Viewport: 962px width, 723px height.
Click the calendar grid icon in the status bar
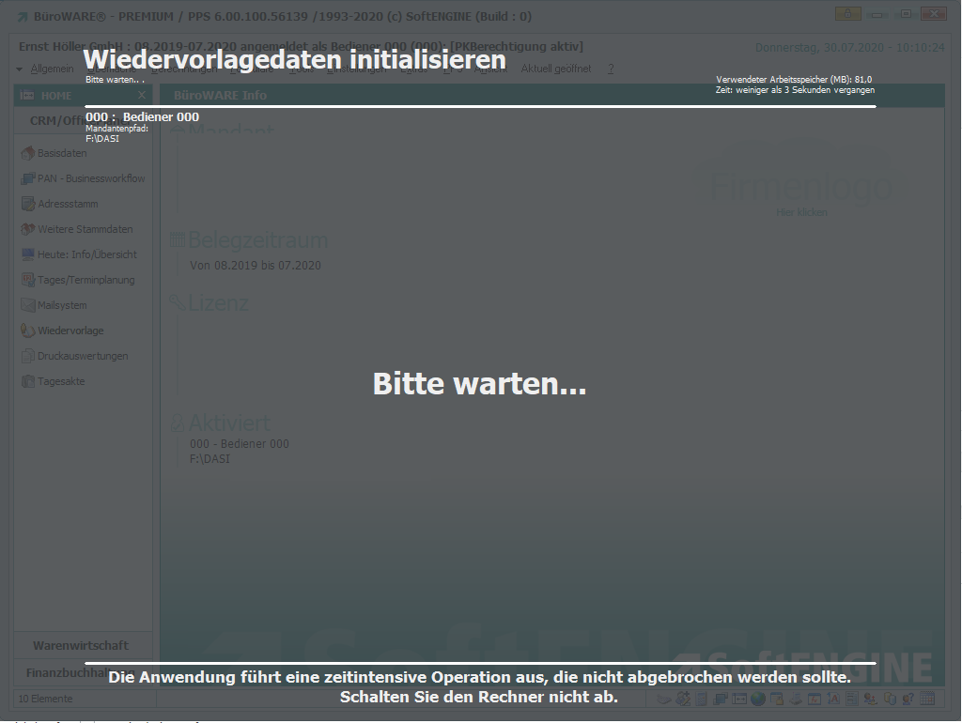tap(927, 699)
